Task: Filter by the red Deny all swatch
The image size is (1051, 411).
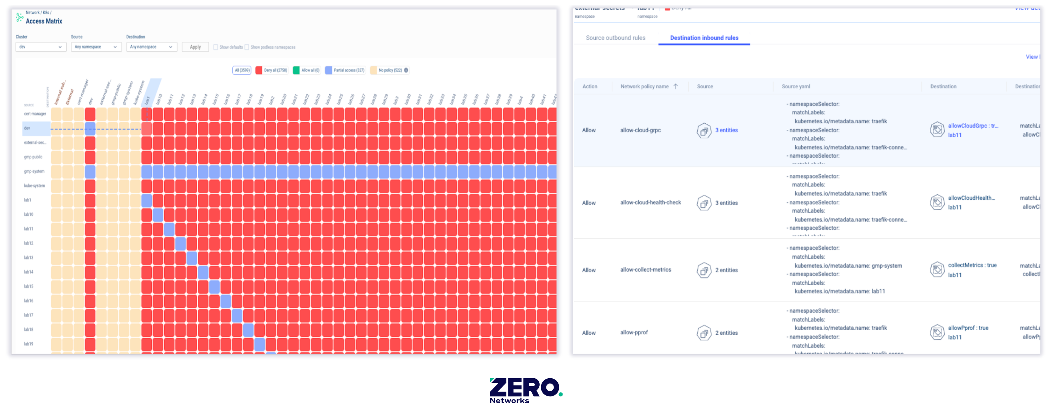Action: [259, 70]
